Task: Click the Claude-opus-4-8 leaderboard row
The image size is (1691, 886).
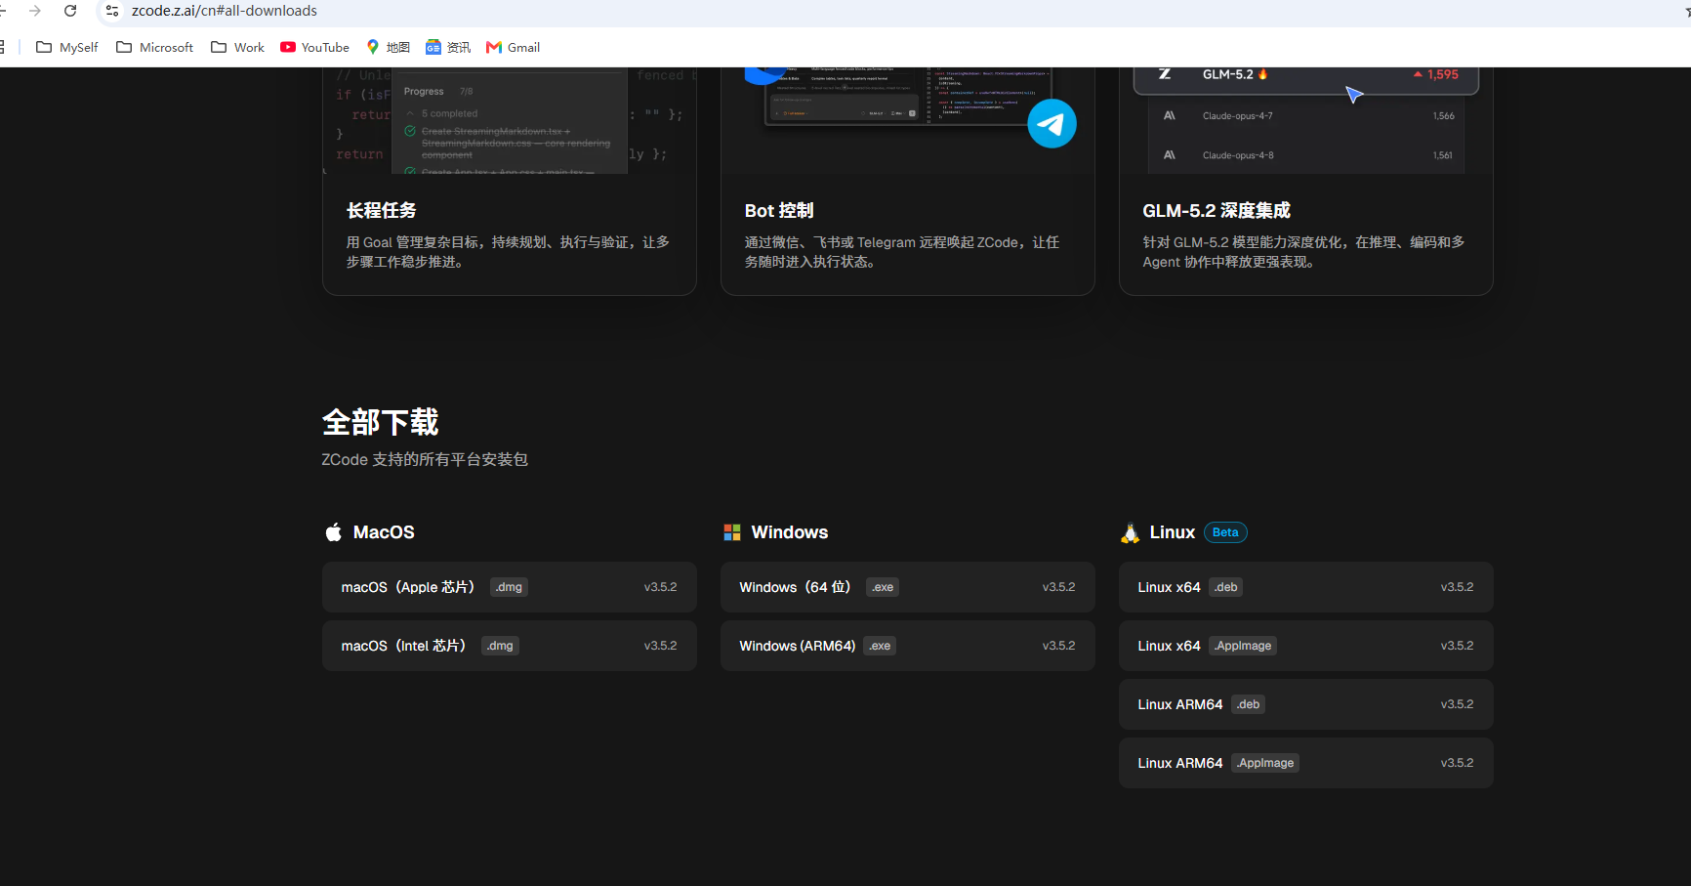Action: point(1306,155)
